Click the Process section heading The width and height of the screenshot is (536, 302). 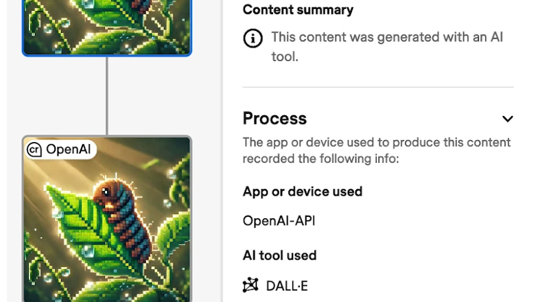tap(275, 119)
